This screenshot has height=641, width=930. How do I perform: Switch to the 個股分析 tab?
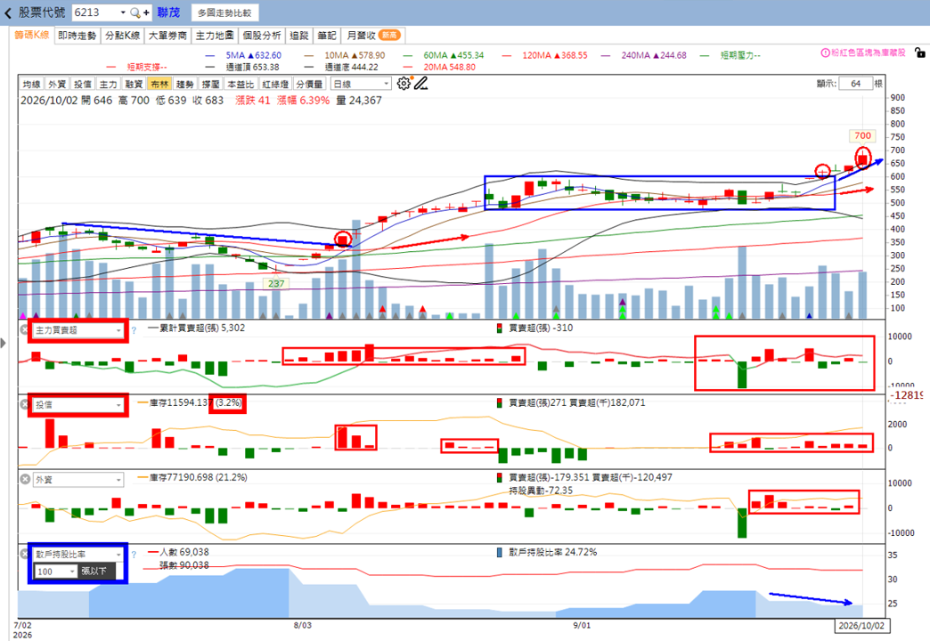click(x=262, y=36)
